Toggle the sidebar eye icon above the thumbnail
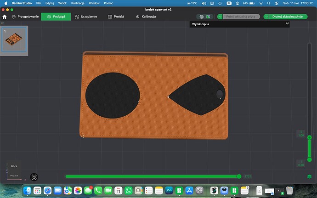 pos(2,23)
